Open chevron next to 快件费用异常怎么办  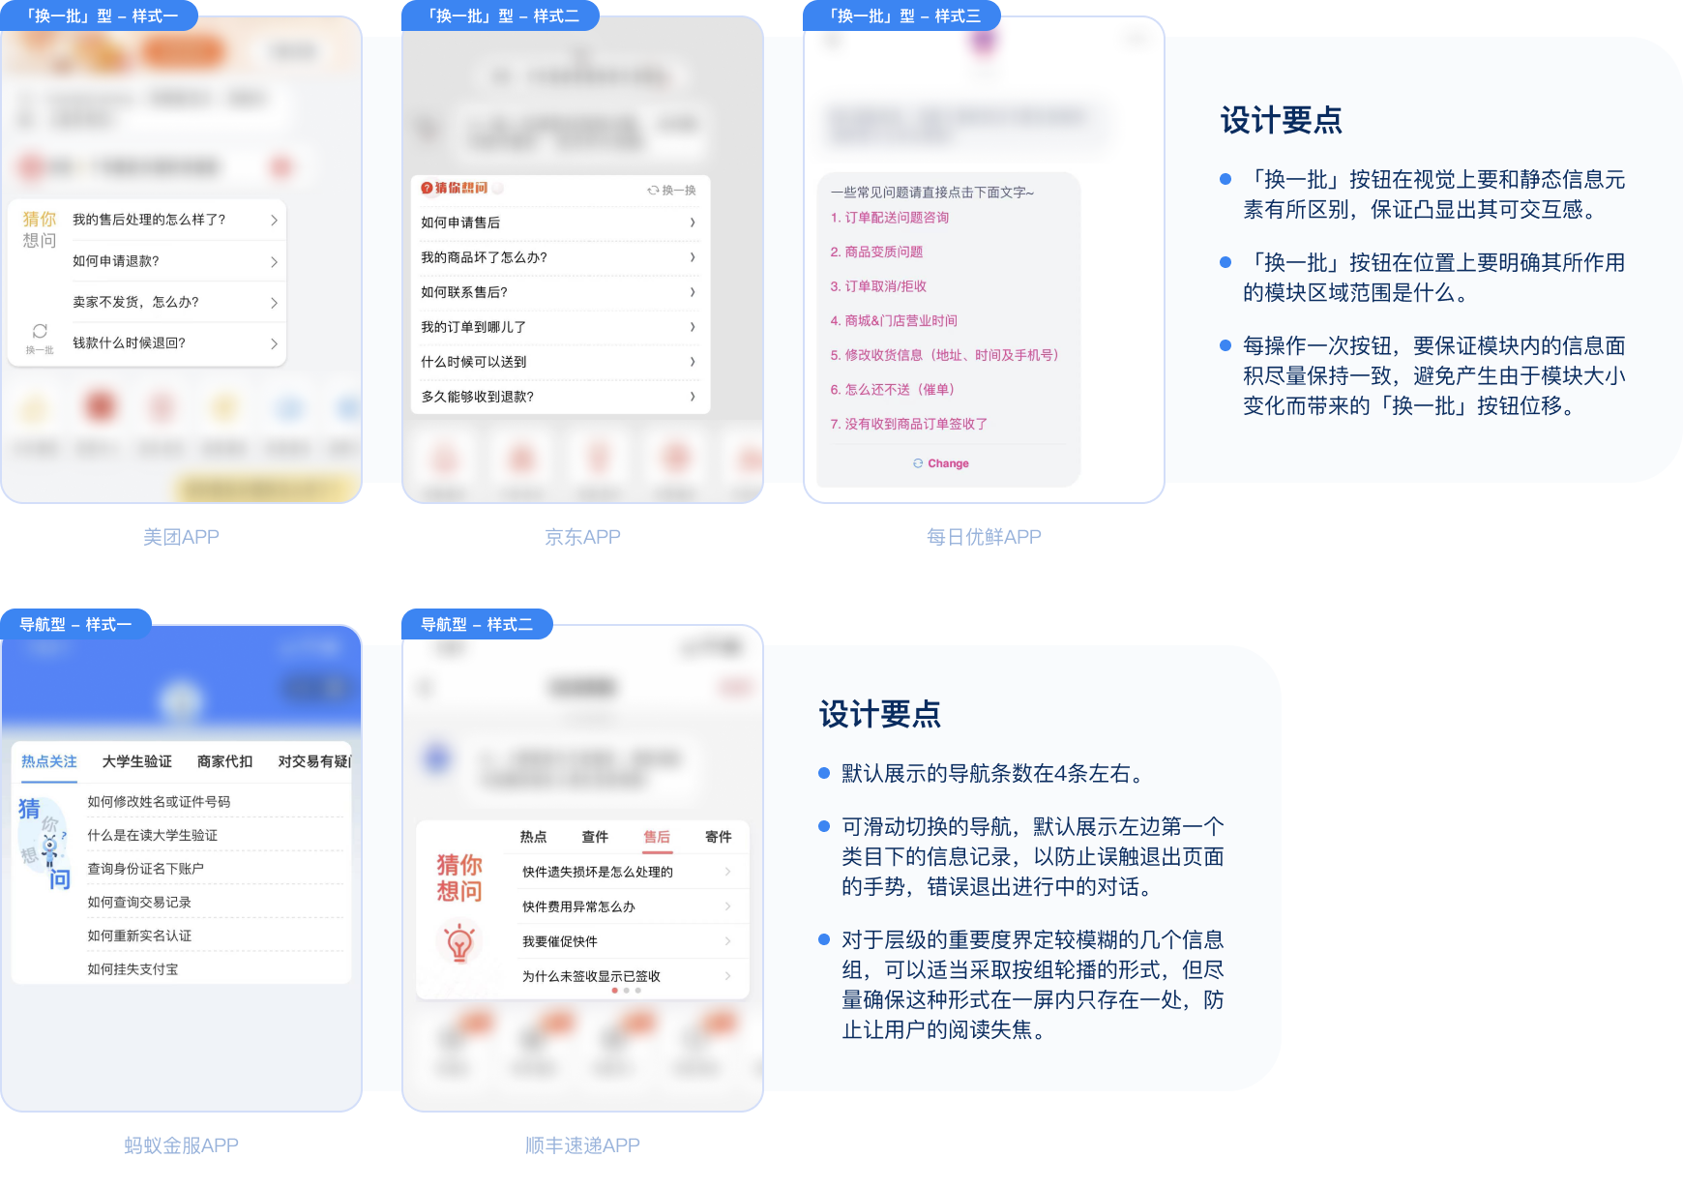(x=727, y=906)
